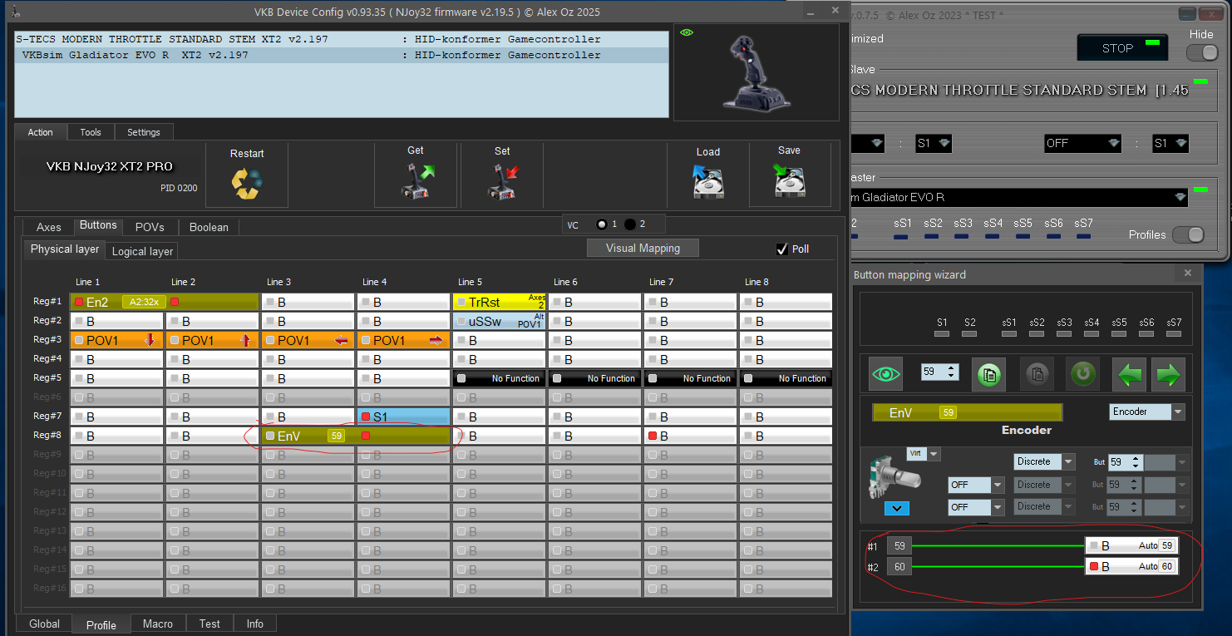Click the sS7 indicator in mapping wizard

[x=1174, y=333]
